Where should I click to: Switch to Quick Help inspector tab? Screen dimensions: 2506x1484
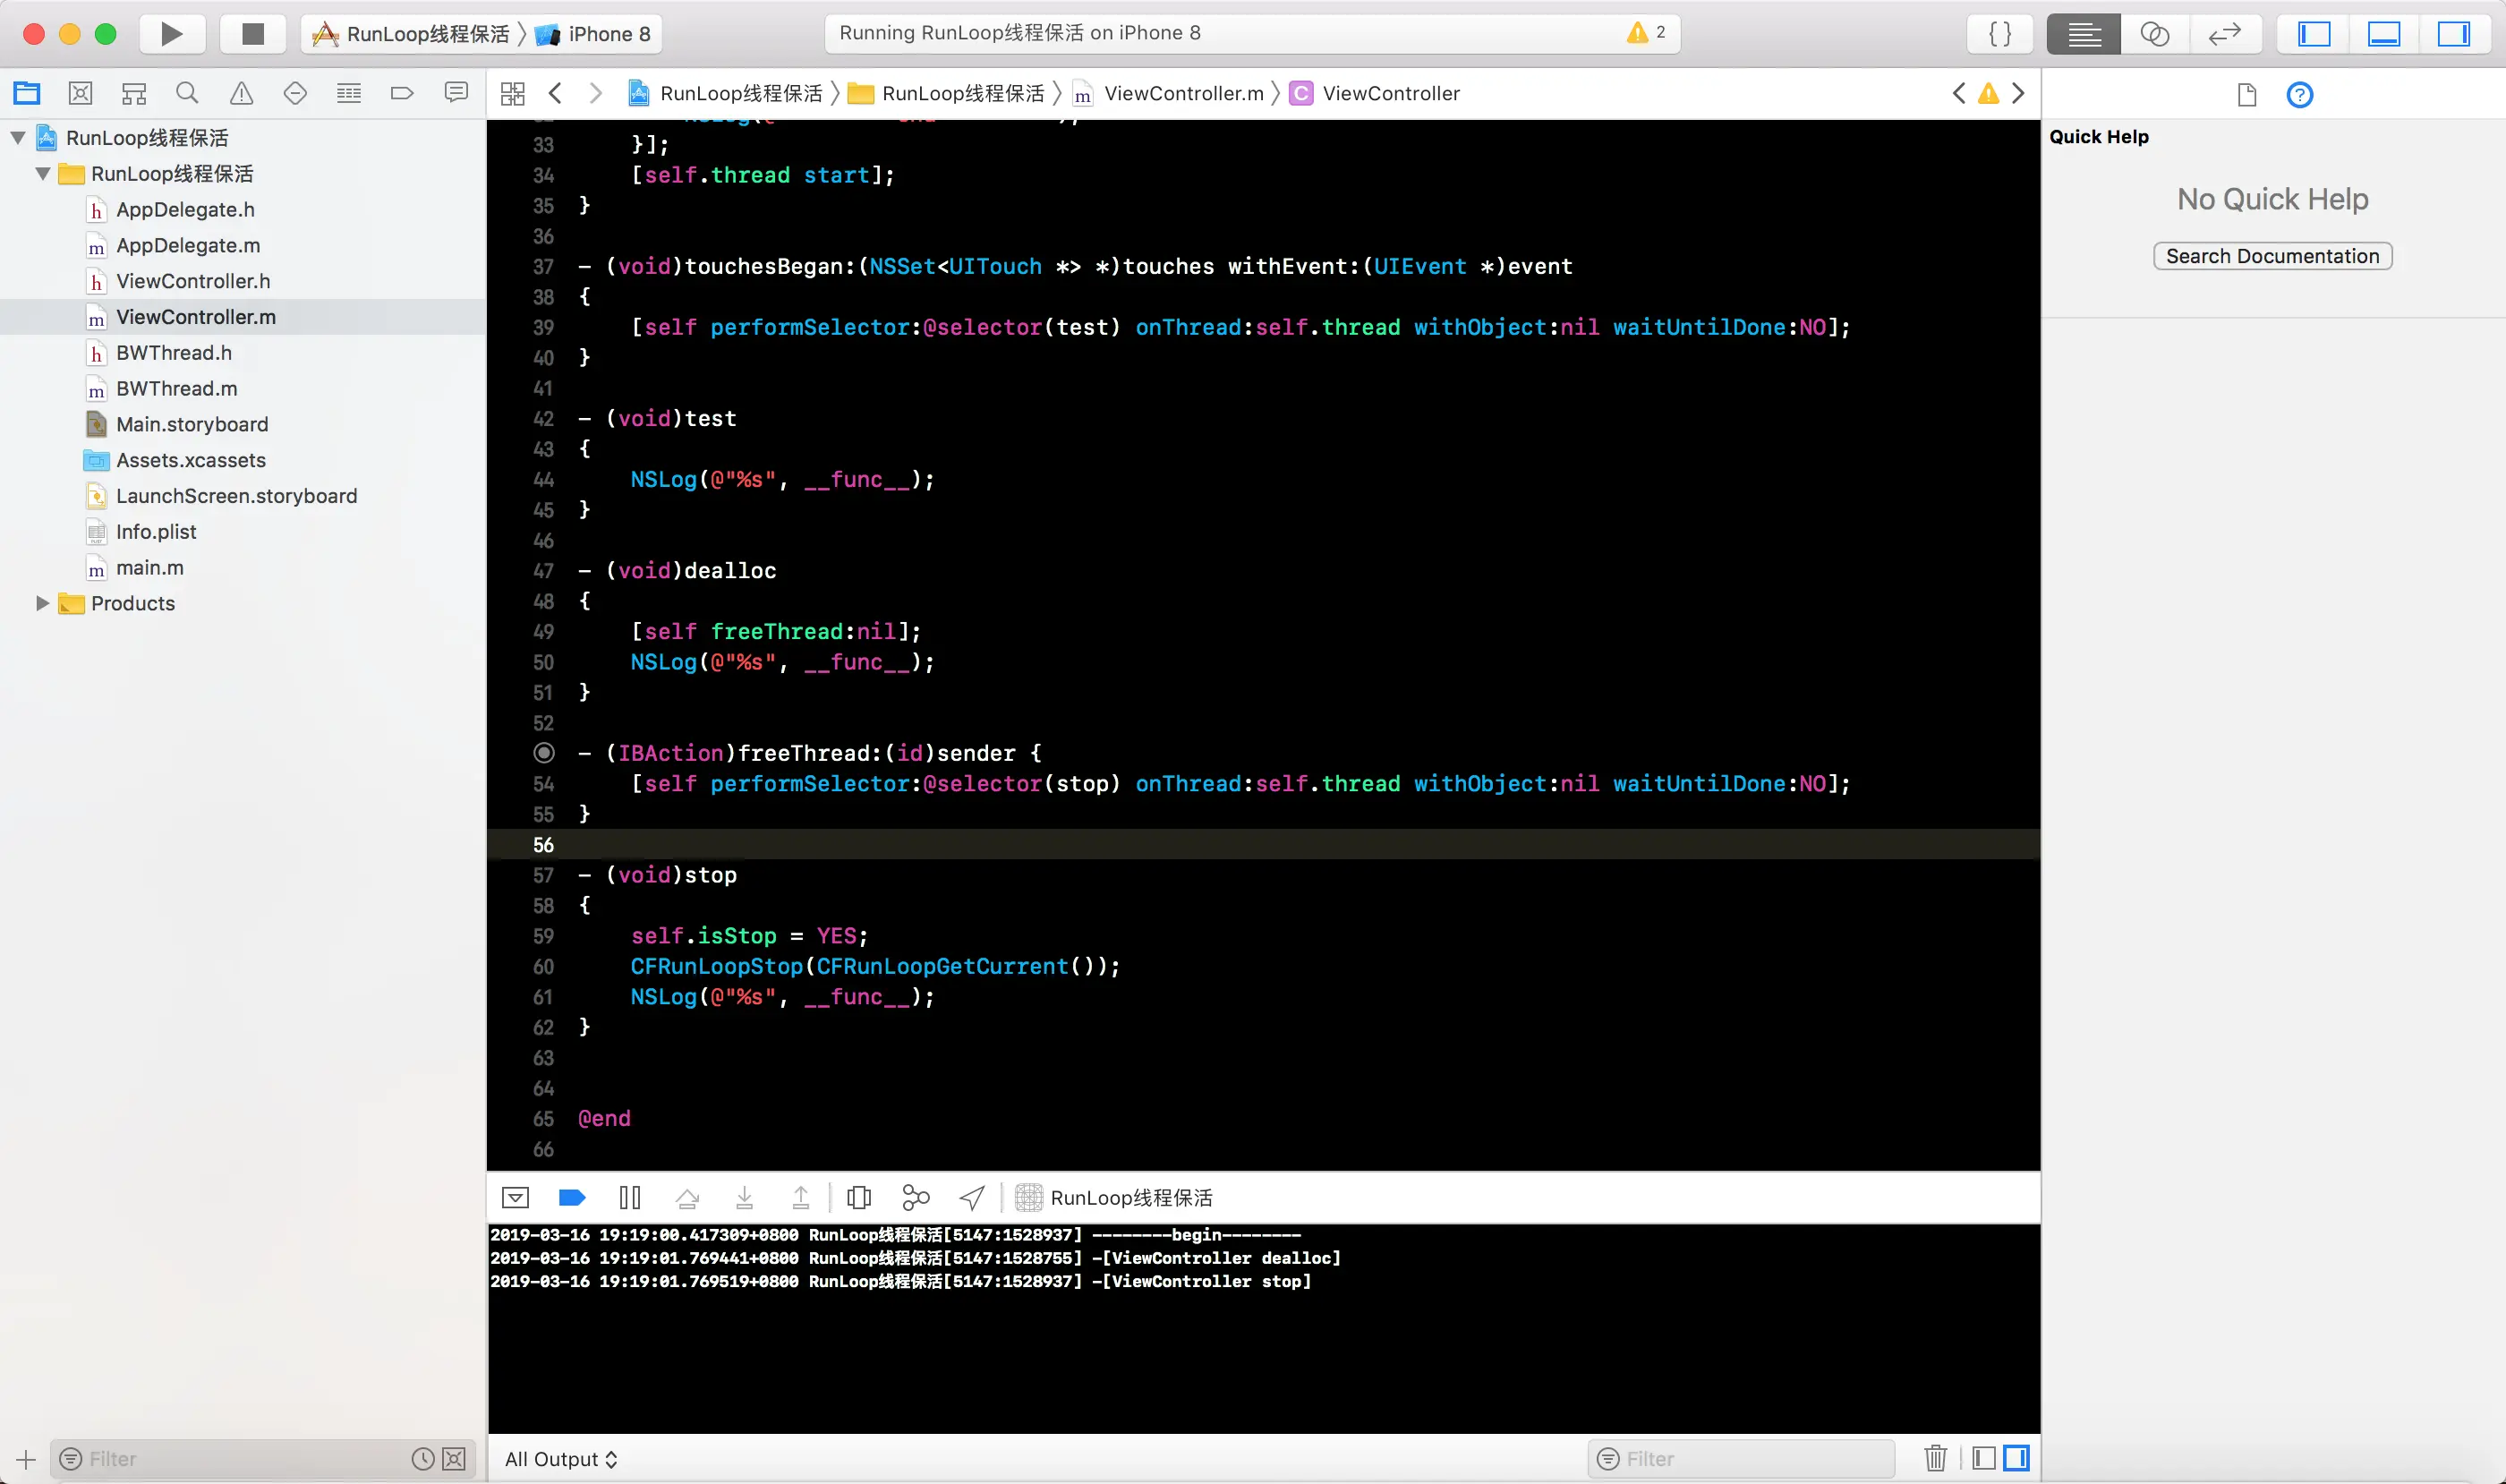click(2299, 95)
